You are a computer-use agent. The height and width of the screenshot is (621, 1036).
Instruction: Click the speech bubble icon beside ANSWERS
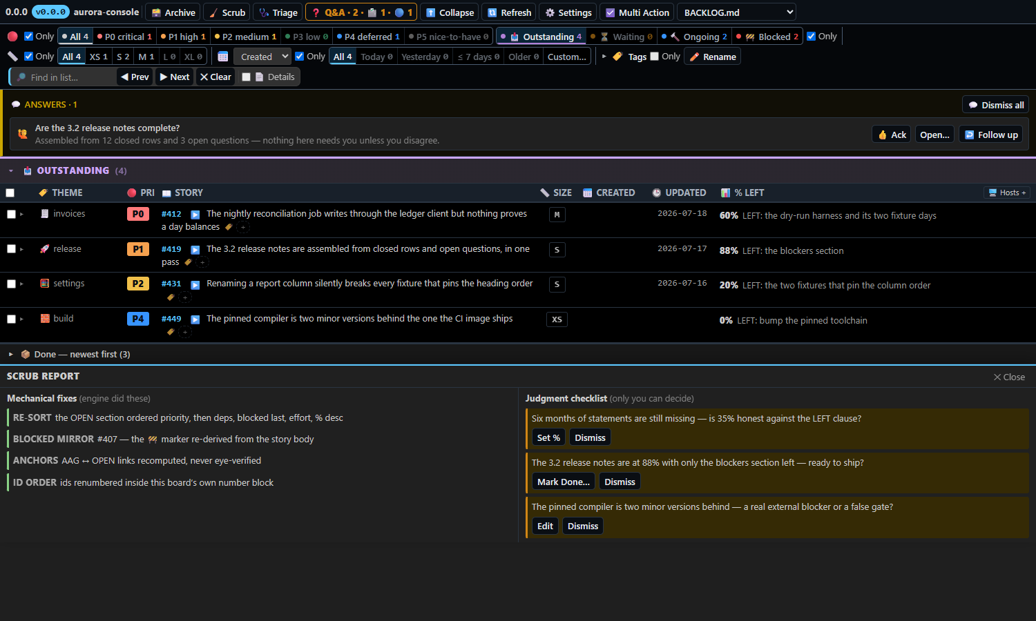[x=16, y=105]
